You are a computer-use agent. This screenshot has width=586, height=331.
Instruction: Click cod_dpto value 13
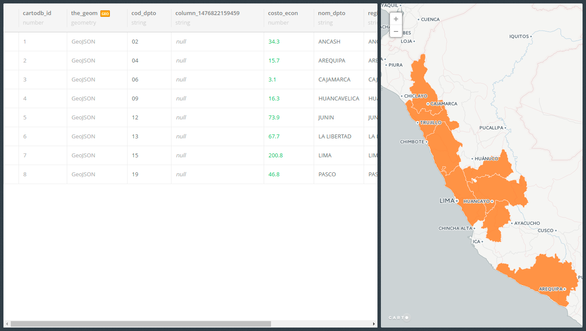pos(135,137)
